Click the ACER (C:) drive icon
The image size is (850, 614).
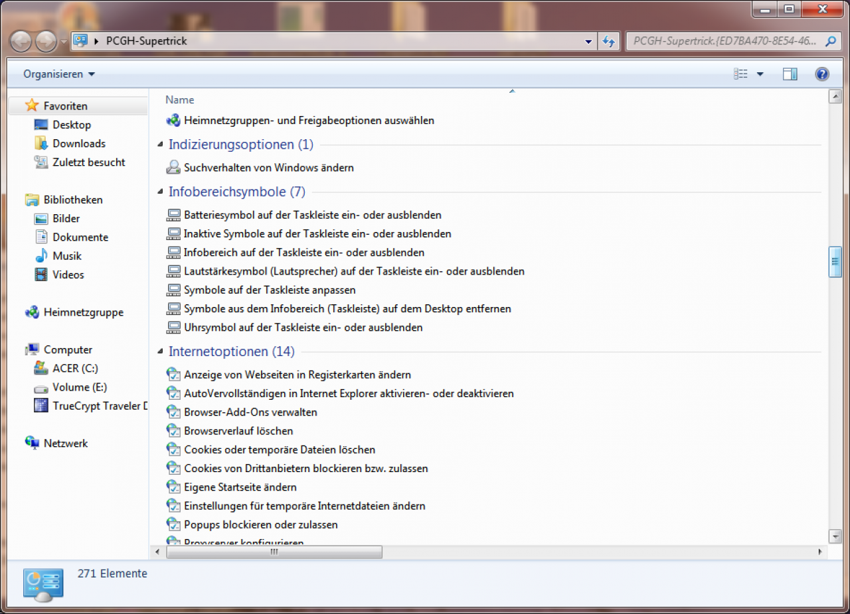(x=41, y=368)
